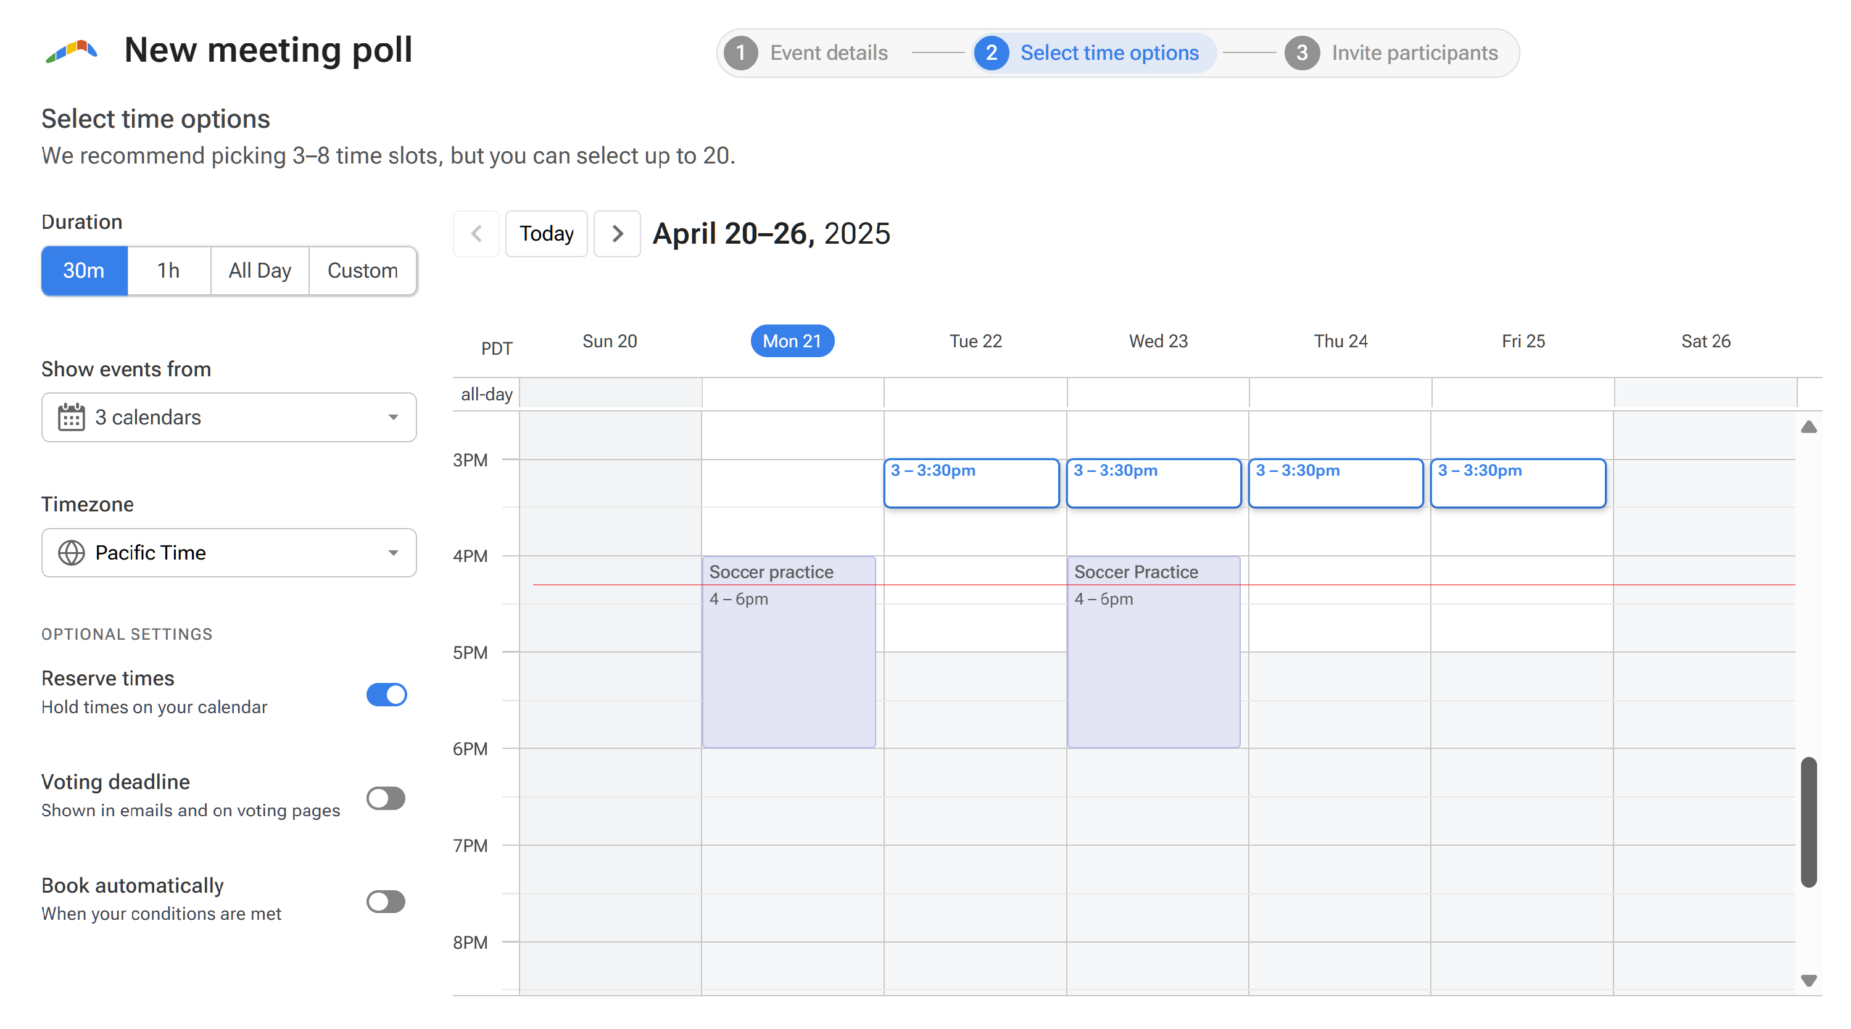Click the calendar icon in calendars field

click(71, 417)
